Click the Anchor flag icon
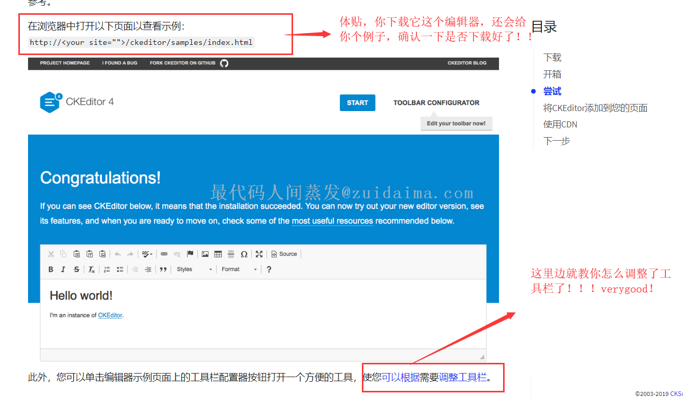Viewport: 683px width, 398px height. point(190,254)
